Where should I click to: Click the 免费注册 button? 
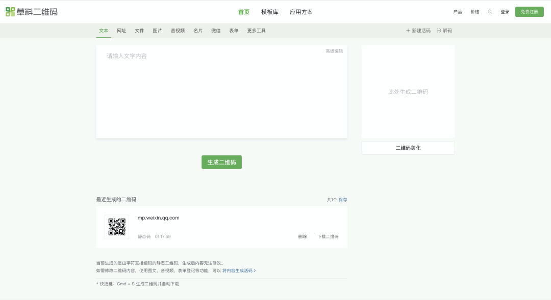coord(529,12)
